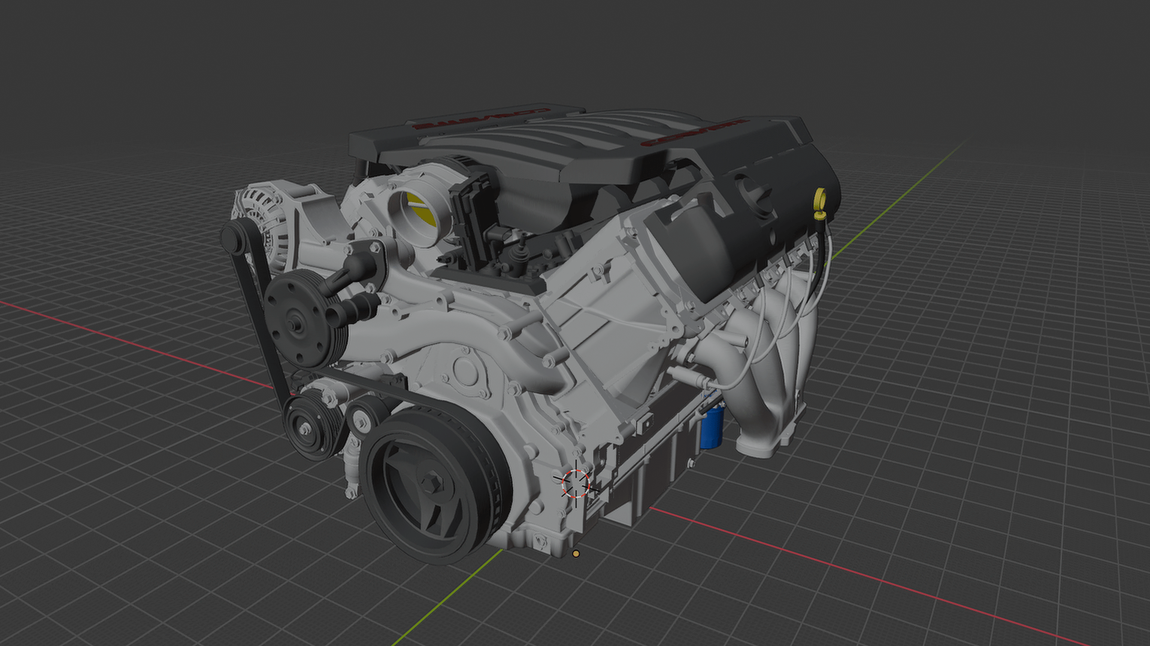Click the 3D cursor crosshair on engine
1150x646 pixels.
point(576,483)
